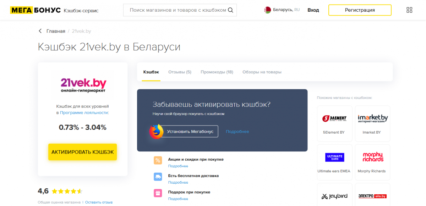Click the percent discount icon

tap(158, 160)
